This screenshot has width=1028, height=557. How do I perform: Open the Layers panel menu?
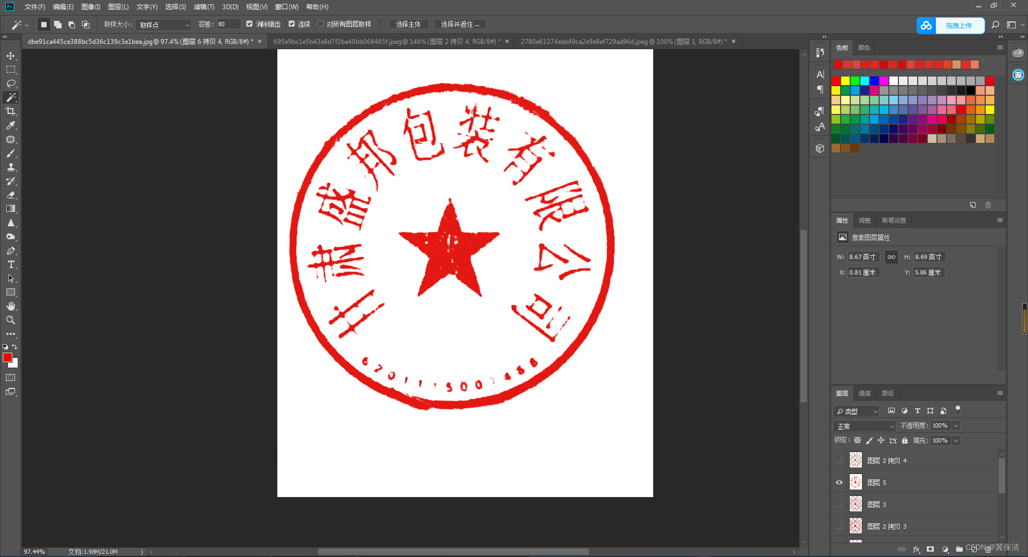click(1000, 393)
